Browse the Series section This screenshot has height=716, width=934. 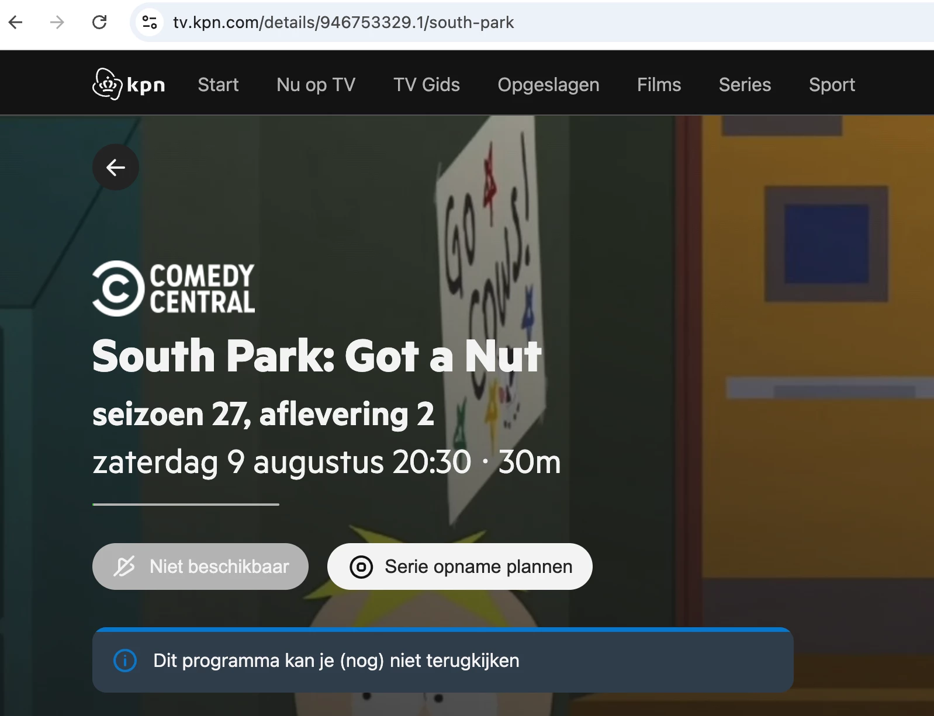click(x=745, y=85)
